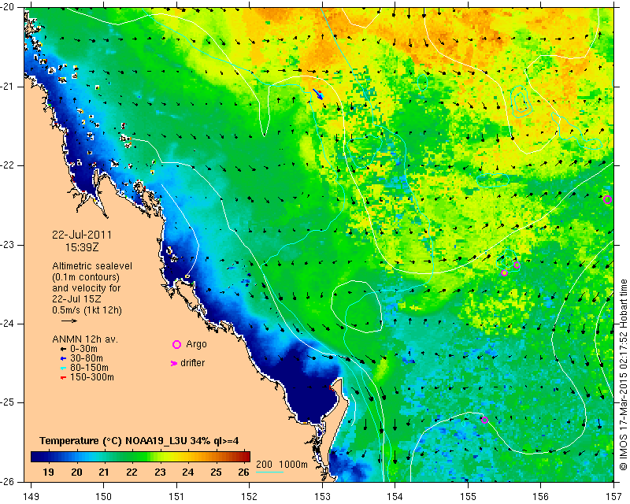Click the '30-80m' legend label
This screenshot has width=630, height=504.
[x=87, y=358]
